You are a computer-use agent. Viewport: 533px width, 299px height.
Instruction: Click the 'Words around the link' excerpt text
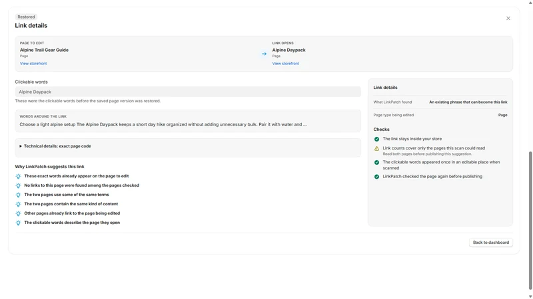163,124
